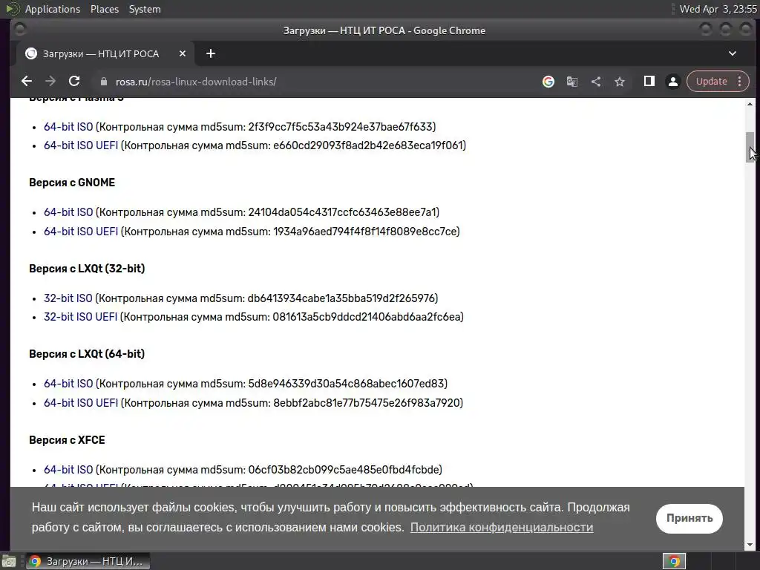Open the Google icon in address bar
This screenshot has height=570, width=760.
click(x=548, y=82)
